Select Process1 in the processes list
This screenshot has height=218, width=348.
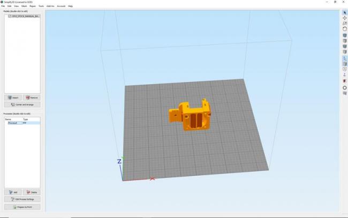pos(12,123)
